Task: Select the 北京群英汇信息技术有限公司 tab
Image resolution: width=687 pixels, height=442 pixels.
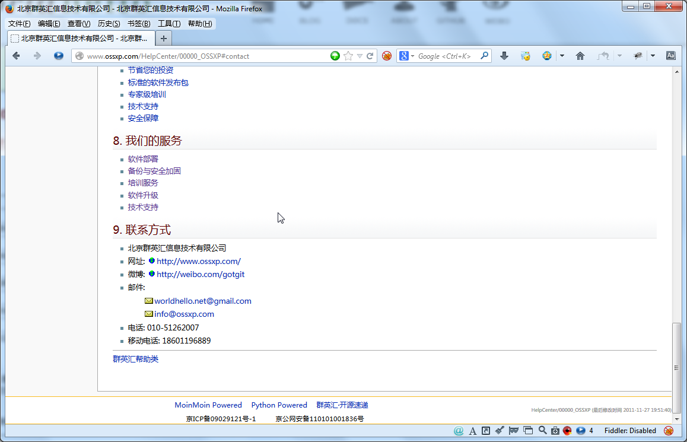Action: pos(81,38)
